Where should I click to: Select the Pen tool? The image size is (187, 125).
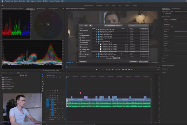43,86
